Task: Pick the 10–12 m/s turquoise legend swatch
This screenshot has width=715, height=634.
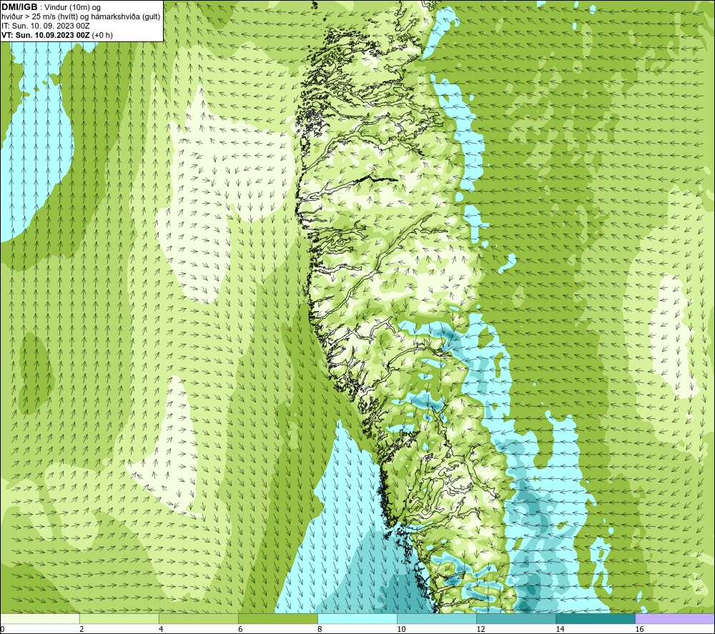Action: tap(437, 618)
